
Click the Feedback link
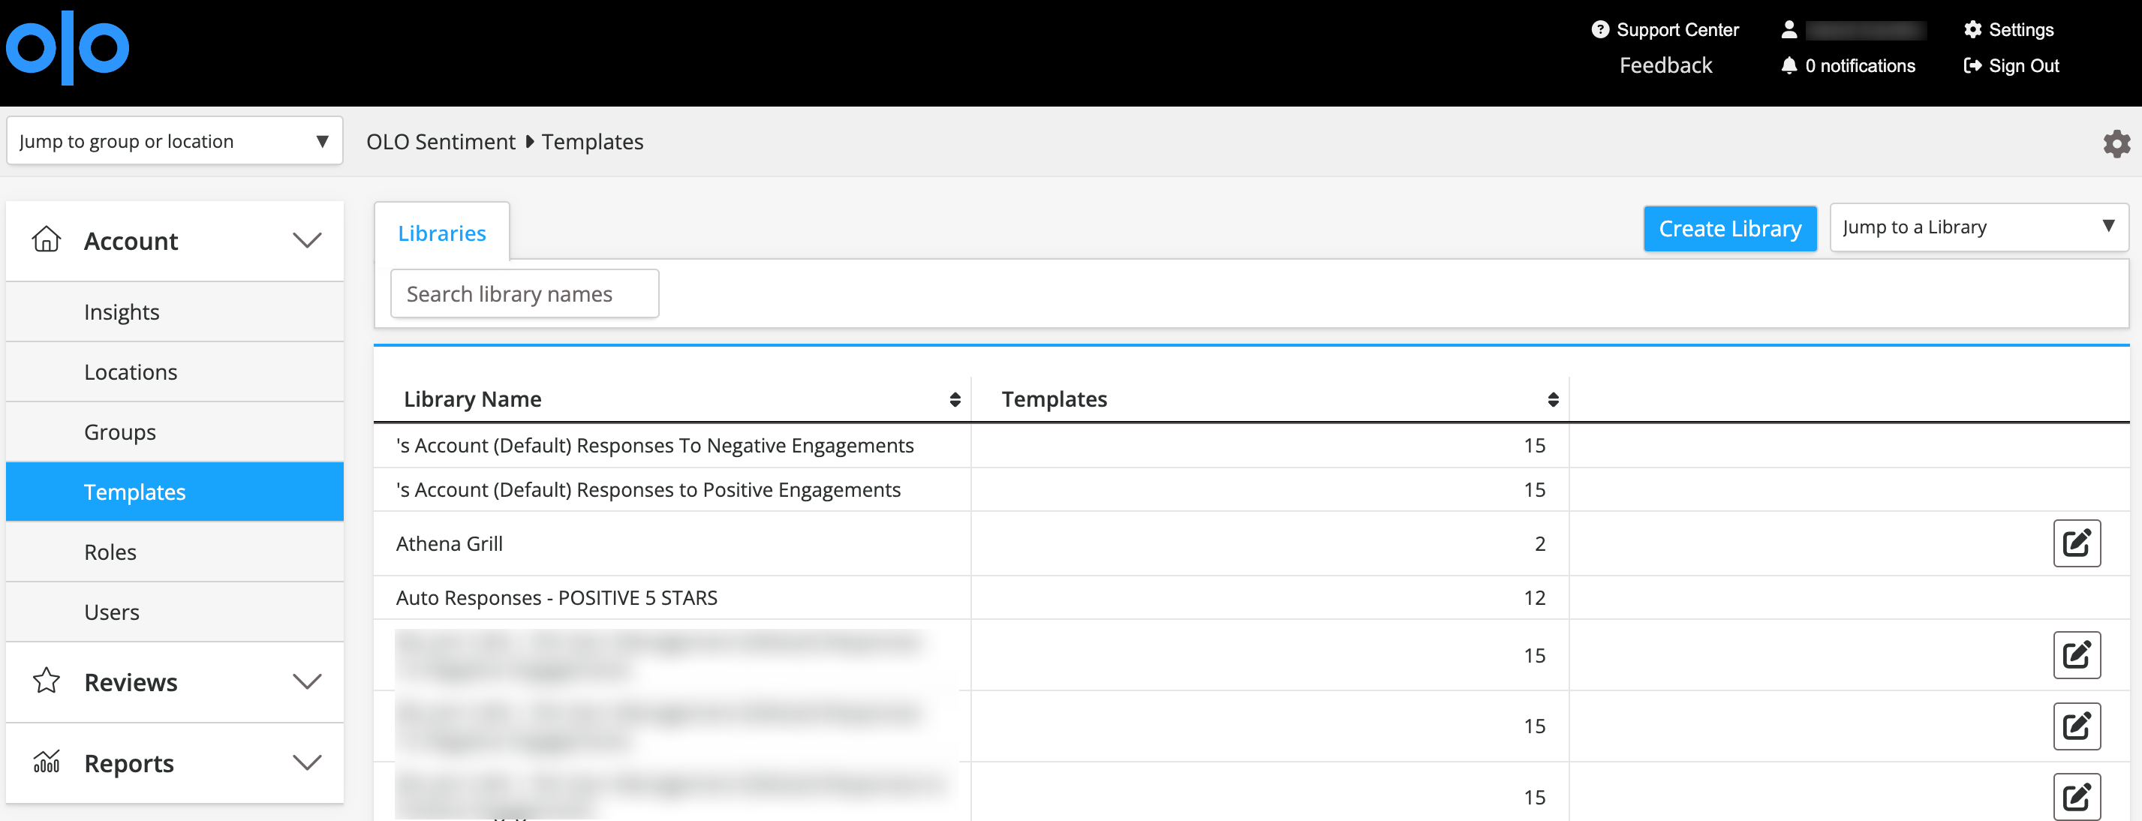tap(1665, 65)
